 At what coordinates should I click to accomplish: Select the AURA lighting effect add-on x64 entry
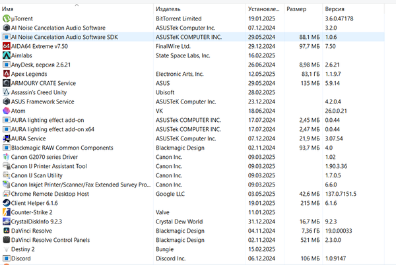(53, 129)
